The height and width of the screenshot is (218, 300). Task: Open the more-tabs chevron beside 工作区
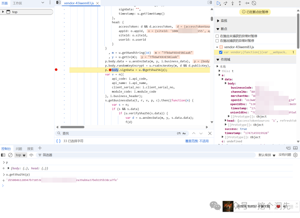[x=43, y=3]
